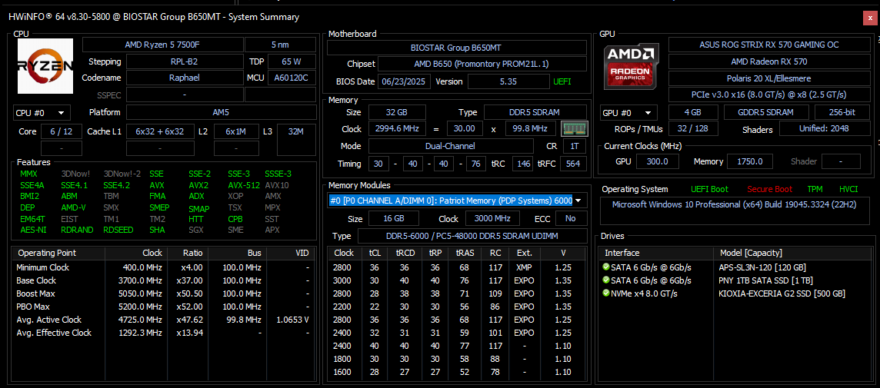Screen dimensions: 880x388
Task: Click the AMD Radeon Graphics logo
Action: point(631,67)
